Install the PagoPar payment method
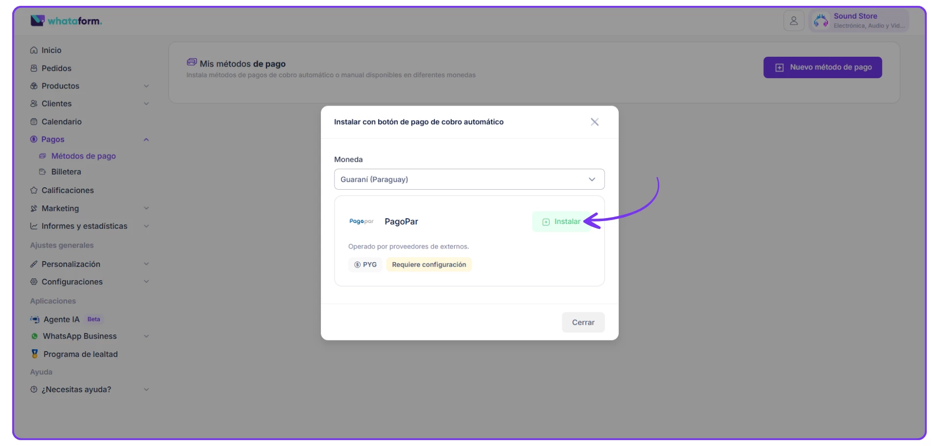Image resolution: width=939 pixels, height=446 pixels. [561, 222]
